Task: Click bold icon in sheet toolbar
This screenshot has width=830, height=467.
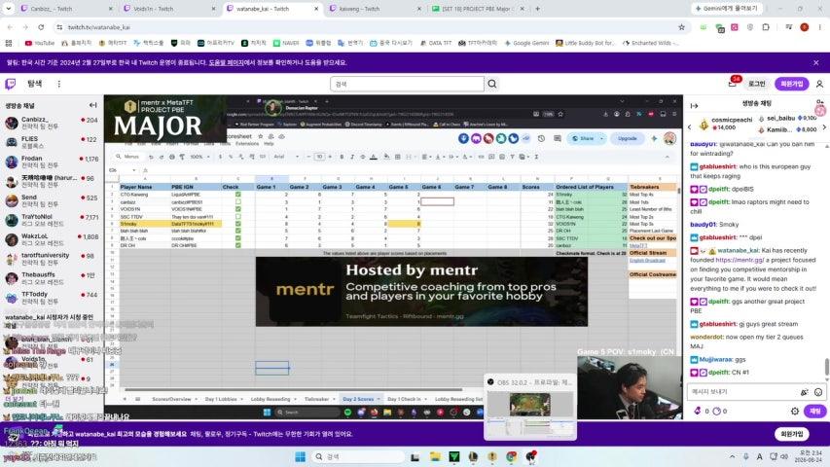Action: (342, 157)
